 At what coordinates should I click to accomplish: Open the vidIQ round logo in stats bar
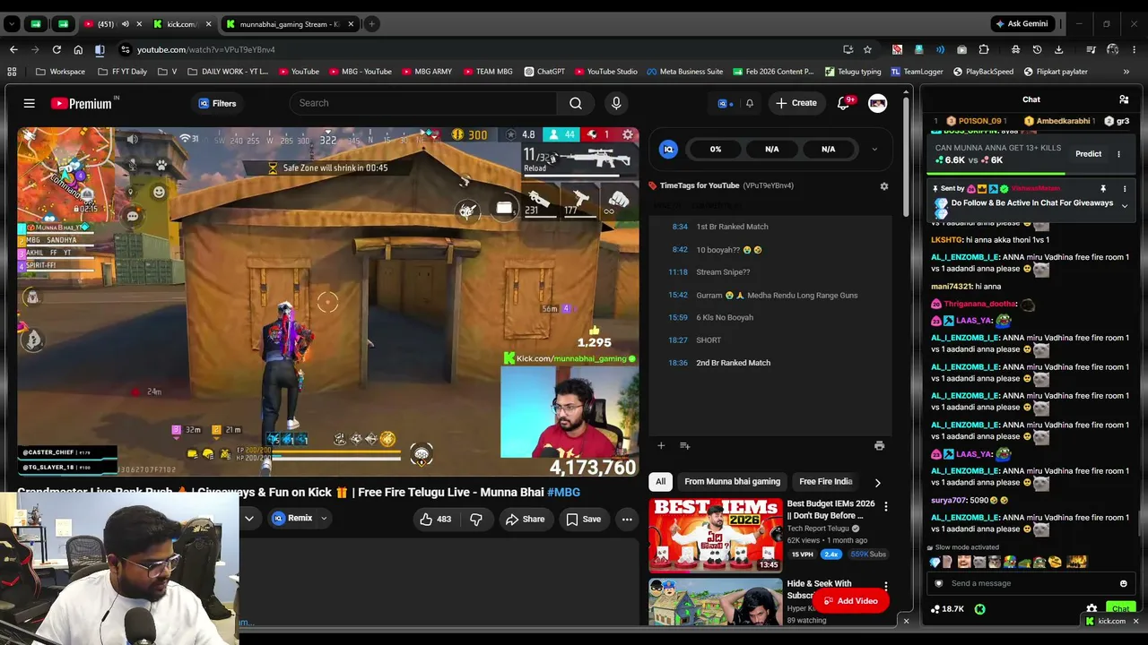coord(668,150)
